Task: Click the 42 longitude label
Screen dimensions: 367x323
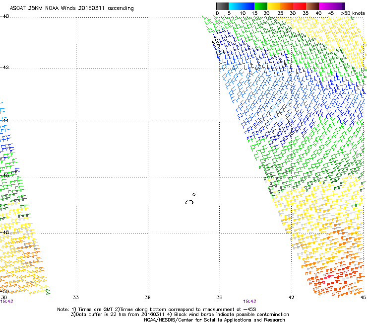Action: tap(291, 298)
